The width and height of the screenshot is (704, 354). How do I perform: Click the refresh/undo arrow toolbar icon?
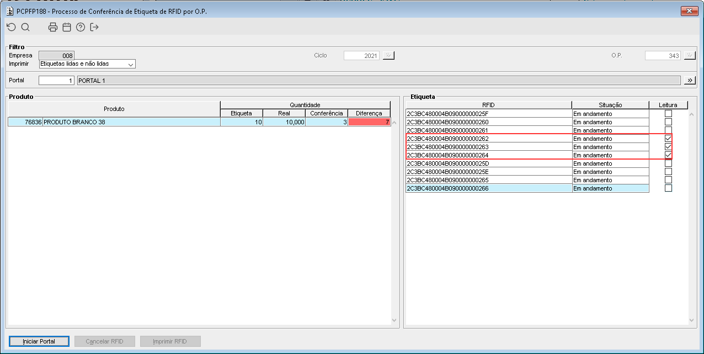pyautogui.click(x=11, y=27)
